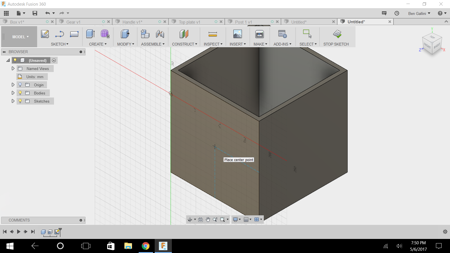
Task: Click the Construct plane icon
Action: [x=184, y=34]
